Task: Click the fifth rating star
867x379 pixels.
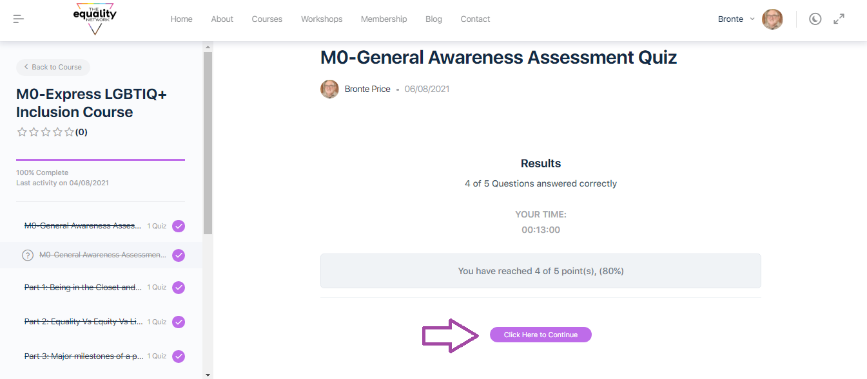Action: coord(69,132)
